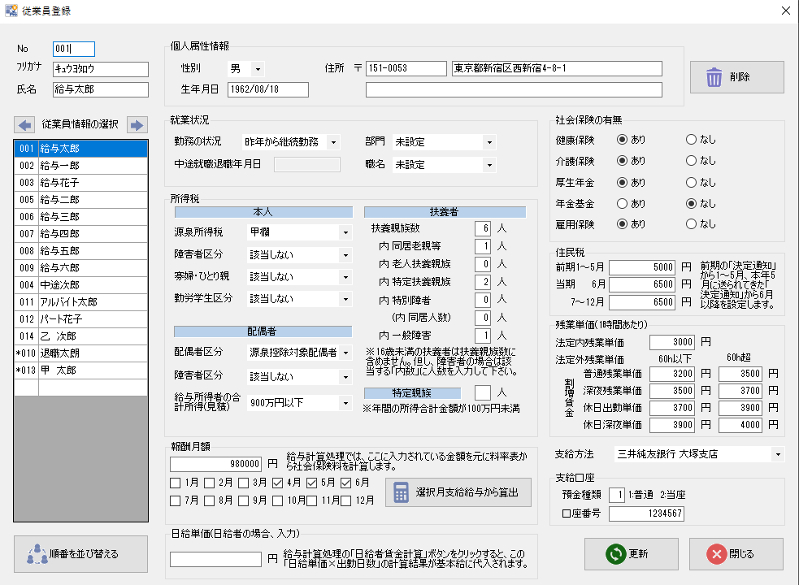Click the 報酬月額 amount field
This screenshot has height=585, width=799.
216,464
